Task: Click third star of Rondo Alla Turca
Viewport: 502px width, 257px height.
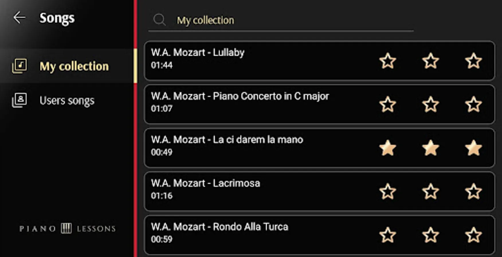Action: [x=473, y=235]
